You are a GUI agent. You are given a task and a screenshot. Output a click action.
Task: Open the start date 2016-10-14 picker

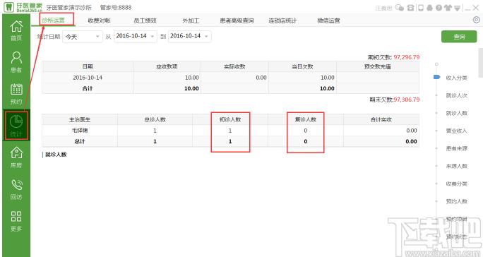pos(136,37)
